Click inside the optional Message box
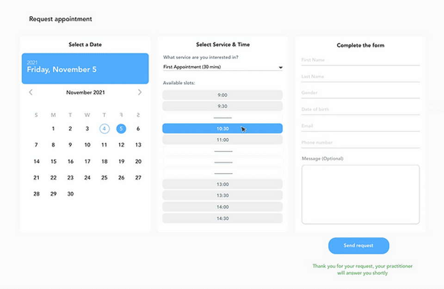 (360, 195)
